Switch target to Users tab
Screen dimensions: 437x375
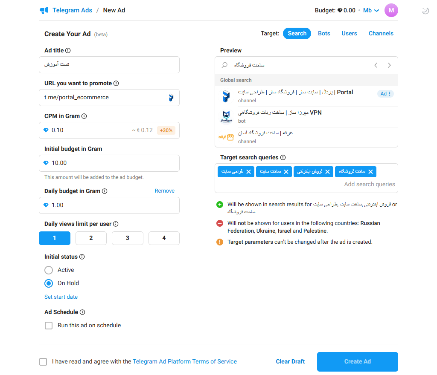349,33
